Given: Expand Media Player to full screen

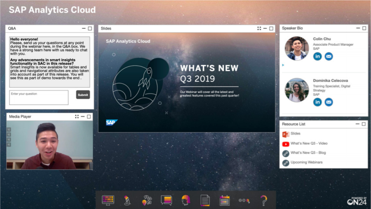Looking at the screenshot, I should pyautogui.click(x=77, y=116).
